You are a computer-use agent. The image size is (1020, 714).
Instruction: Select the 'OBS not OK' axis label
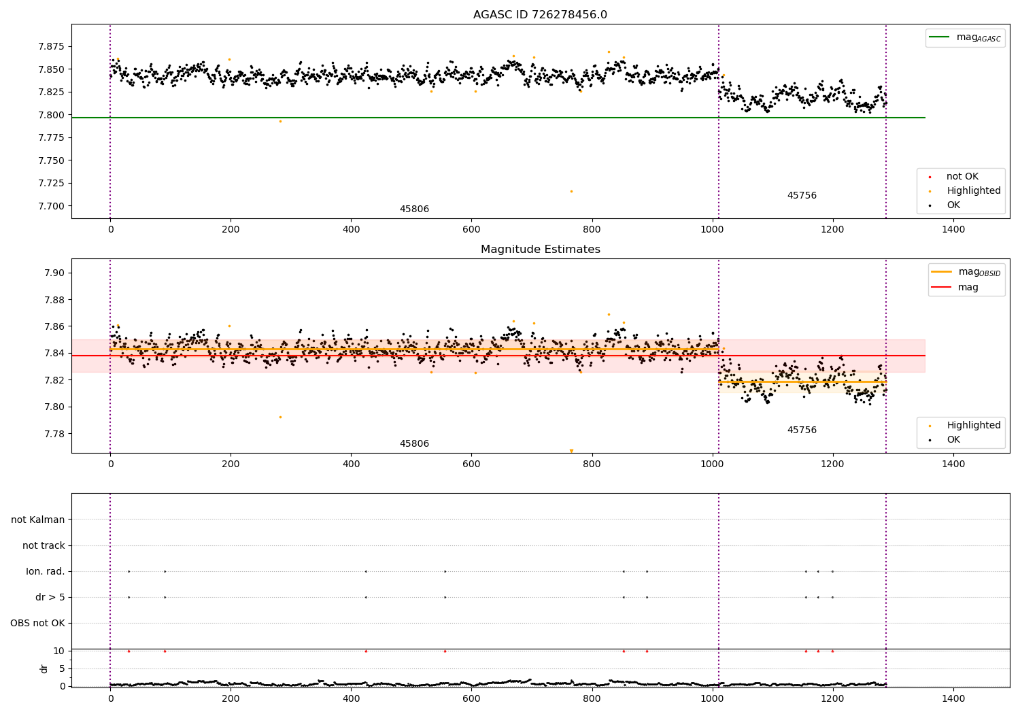click(x=37, y=624)
